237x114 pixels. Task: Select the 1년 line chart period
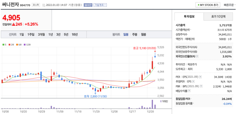pyautogui.click(x=51, y=34)
